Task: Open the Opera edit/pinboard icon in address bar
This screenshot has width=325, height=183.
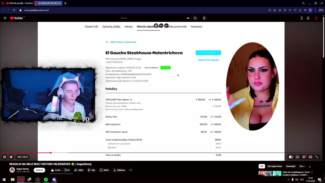Action: [x=275, y=10]
